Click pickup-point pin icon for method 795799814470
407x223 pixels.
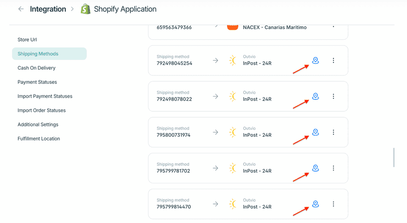[x=315, y=204]
